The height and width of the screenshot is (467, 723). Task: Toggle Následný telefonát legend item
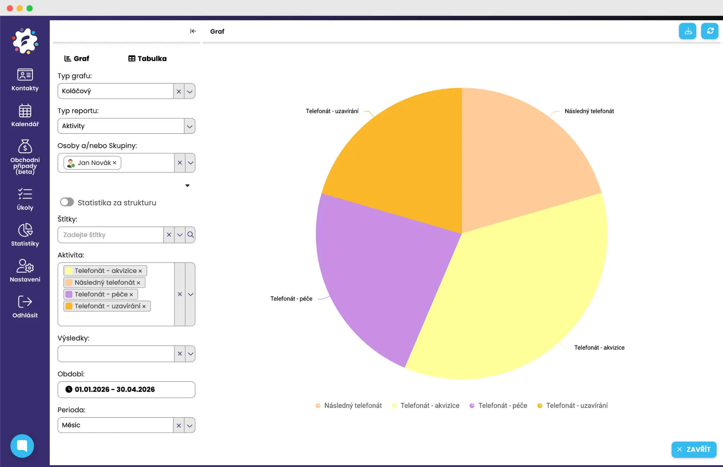(x=349, y=406)
